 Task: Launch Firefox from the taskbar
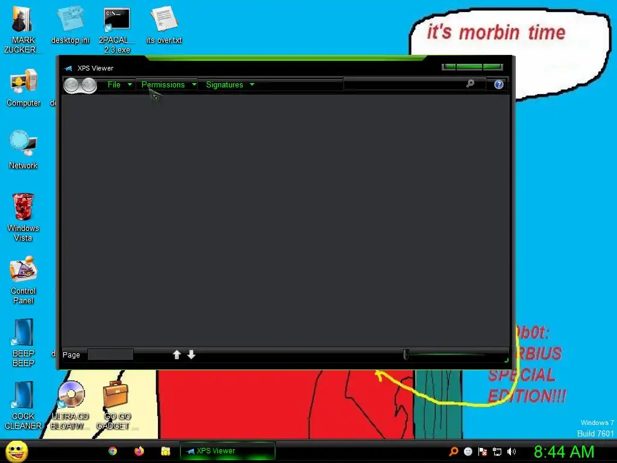(139, 451)
